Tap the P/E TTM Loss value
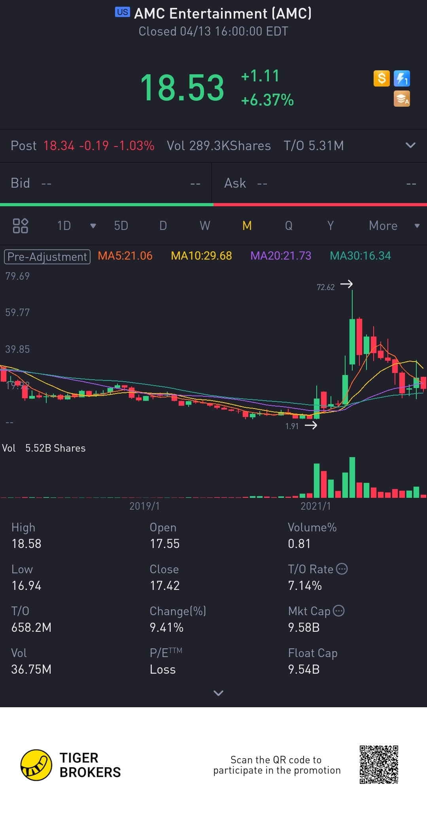The width and height of the screenshot is (427, 823). 162,670
